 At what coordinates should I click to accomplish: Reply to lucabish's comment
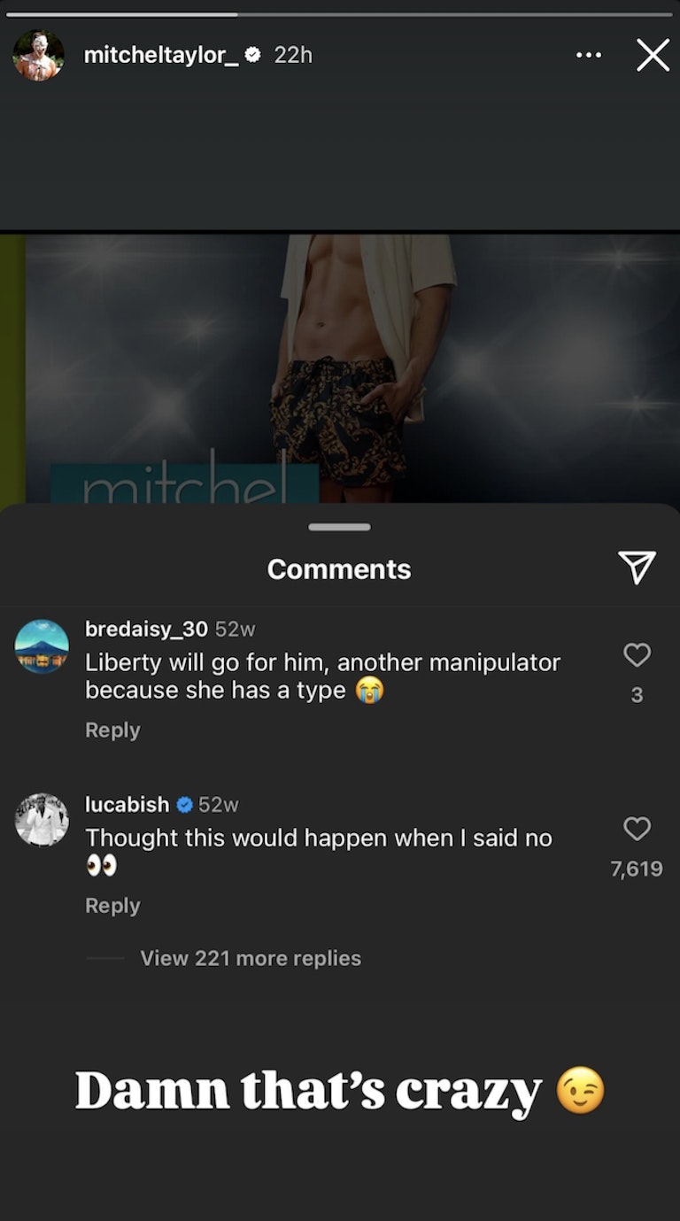coord(112,905)
